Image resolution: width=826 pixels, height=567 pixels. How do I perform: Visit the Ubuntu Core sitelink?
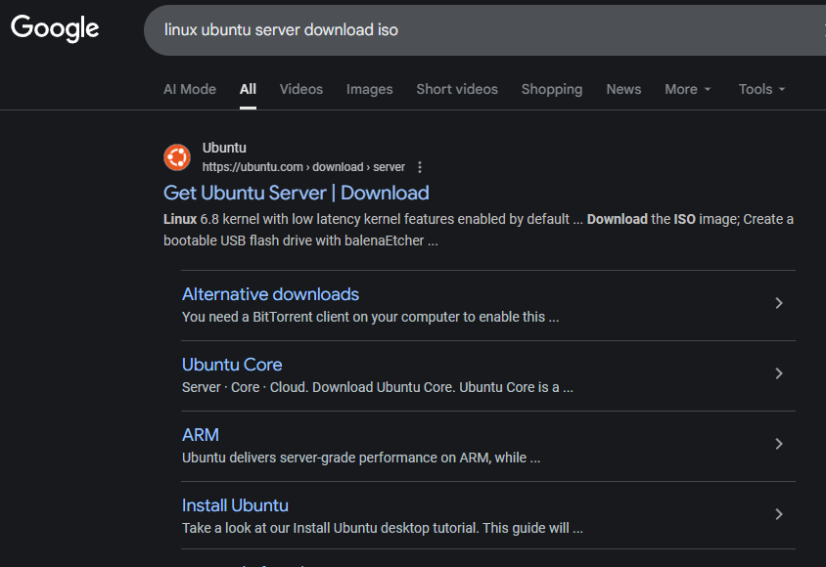(x=232, y=365)
